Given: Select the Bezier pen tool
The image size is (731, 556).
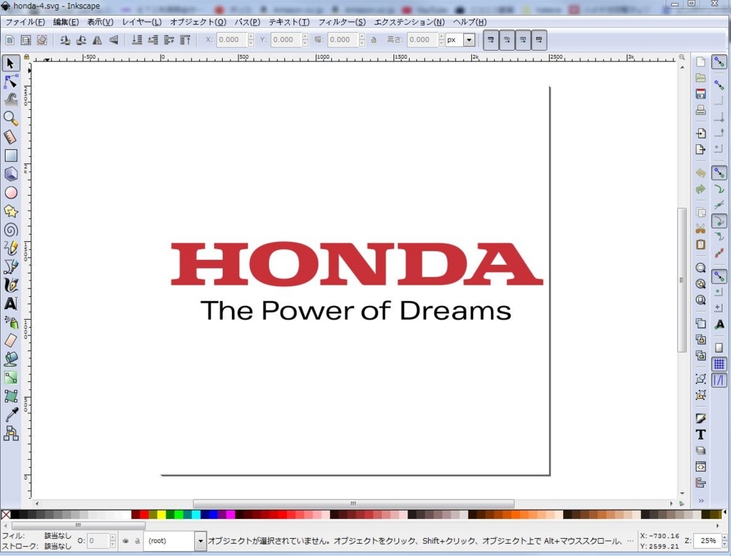Looking at the screenshot, I should point(11,267).
